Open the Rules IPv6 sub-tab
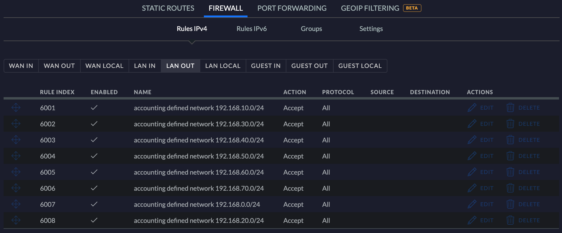Viewport: 562px width, 233px height. pyautogui.click(x=251, y=29)
